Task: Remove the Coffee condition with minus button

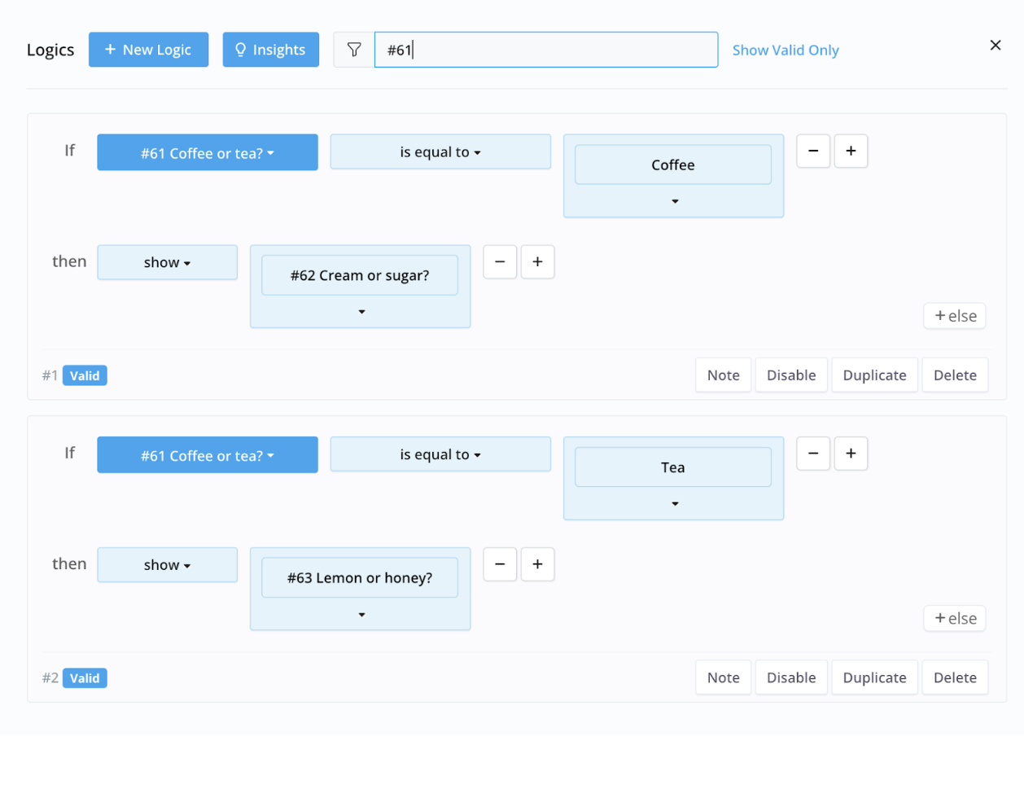Action: coord(812,151)
